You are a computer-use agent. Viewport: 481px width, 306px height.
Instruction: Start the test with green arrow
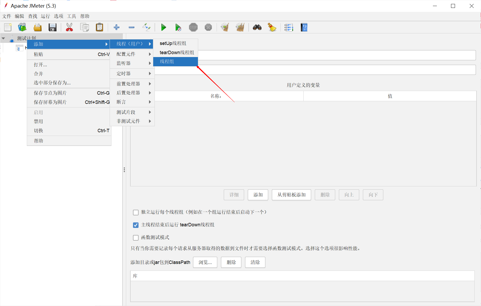(163, 27)
